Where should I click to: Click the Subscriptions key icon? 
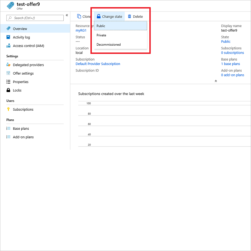click(8, 109)
